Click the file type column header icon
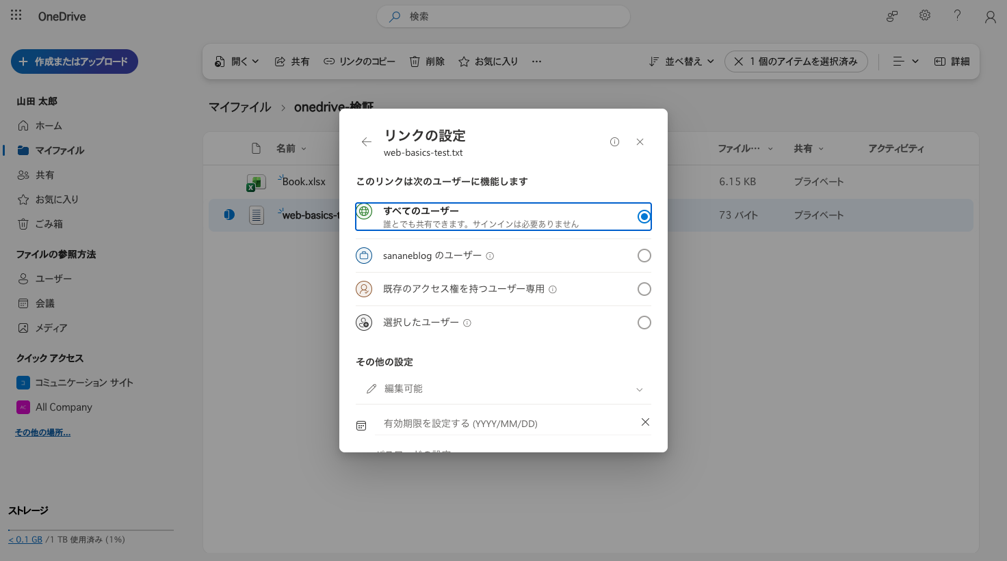 [256, 148]
